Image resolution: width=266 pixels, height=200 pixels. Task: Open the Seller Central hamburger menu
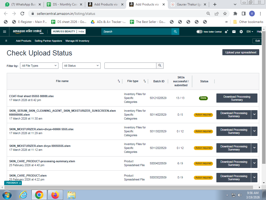tap(5, 32)
